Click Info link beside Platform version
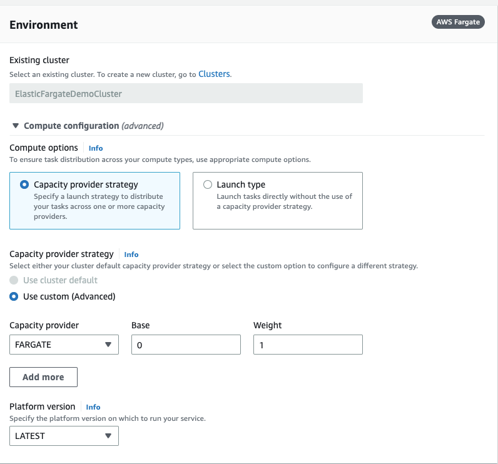The height and width of the screenshot is (464, 498). [x=93, y=407]
